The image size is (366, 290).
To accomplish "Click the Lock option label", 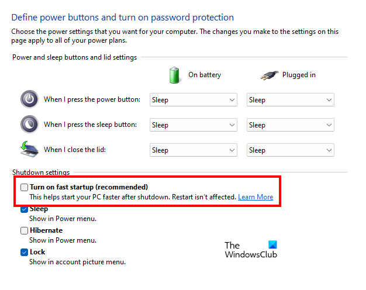I will point(37,252).
